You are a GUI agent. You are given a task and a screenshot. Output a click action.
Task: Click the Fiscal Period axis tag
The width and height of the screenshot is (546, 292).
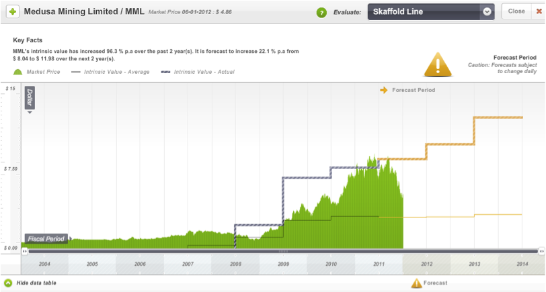point(46,239)
